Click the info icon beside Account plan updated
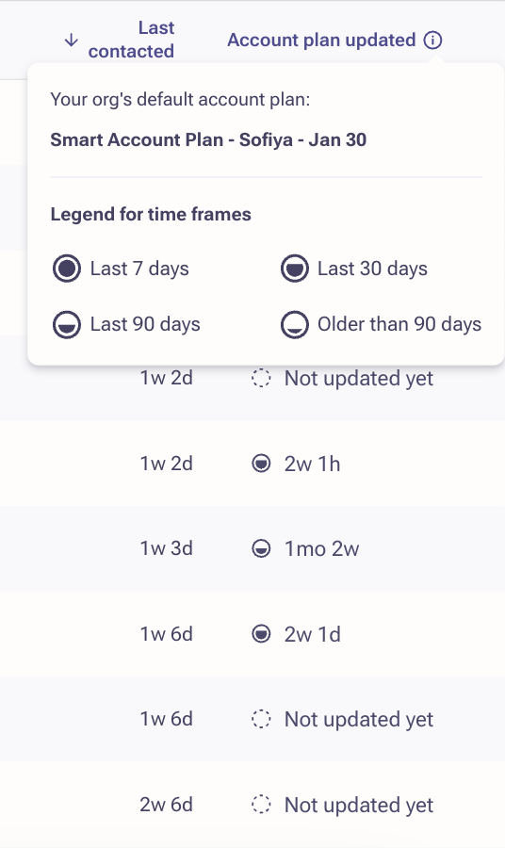Screen dimensions: 505x848 432,40
